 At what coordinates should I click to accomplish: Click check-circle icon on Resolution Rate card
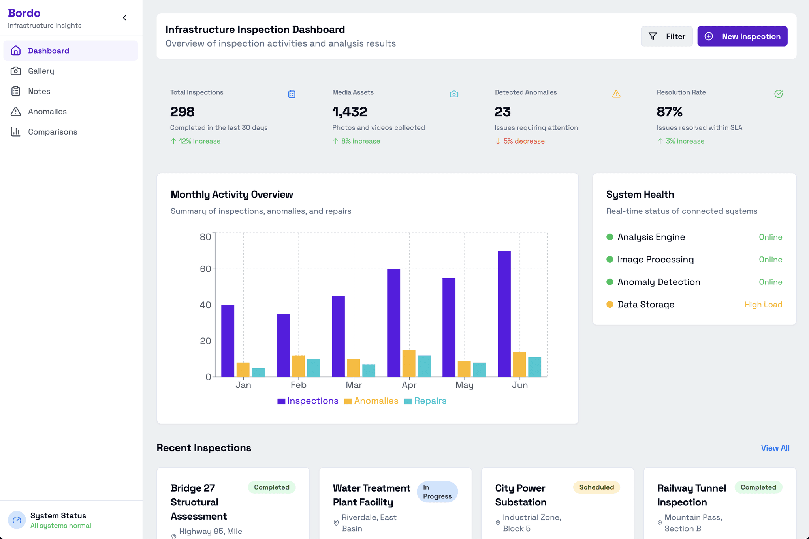[778, 94]
